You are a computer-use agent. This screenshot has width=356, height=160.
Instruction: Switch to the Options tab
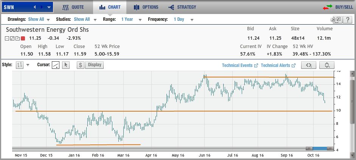coord(146,7)
